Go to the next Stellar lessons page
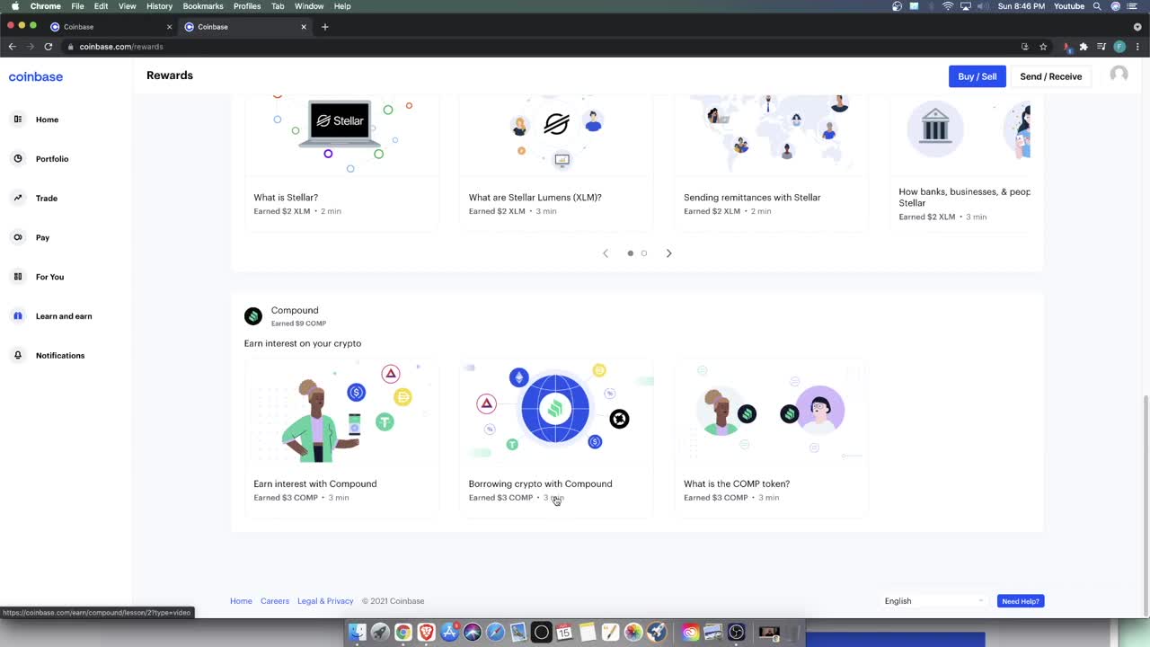Viewport: 1150px width, 647px height. pos(668,253)
